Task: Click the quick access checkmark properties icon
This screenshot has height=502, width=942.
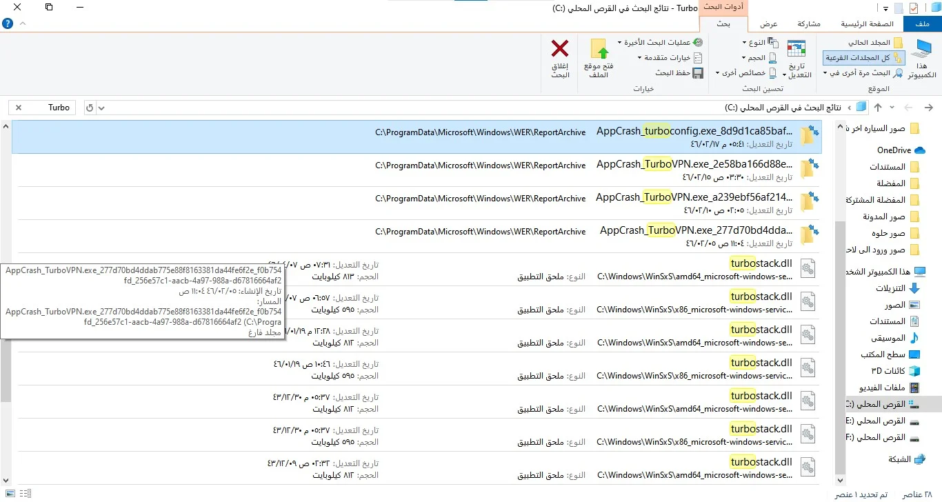Action: [914, 8]
